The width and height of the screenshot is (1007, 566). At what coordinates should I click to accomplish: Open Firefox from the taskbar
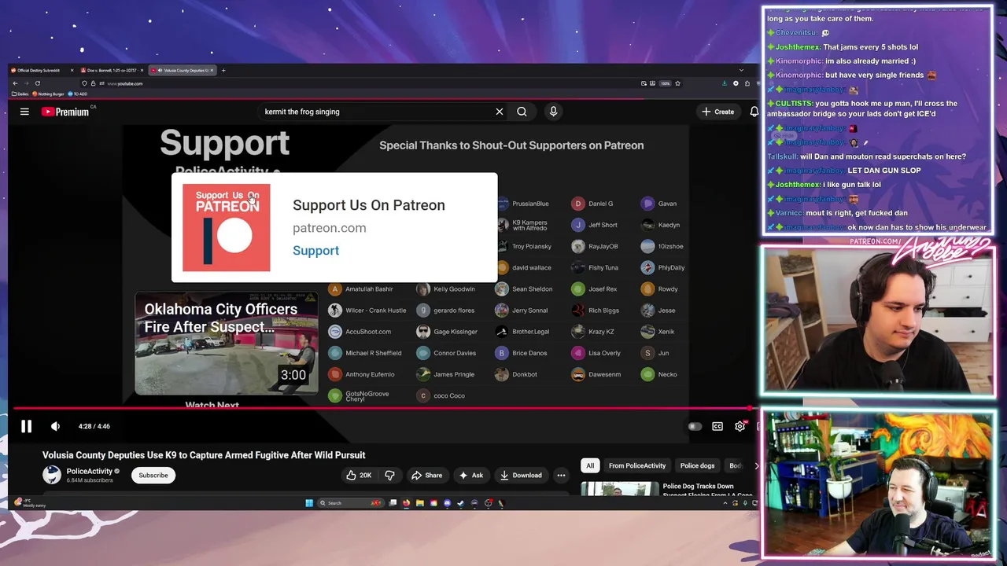pos(406,503)
